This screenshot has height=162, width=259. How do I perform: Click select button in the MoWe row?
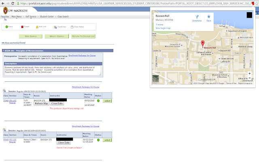coord(107,140)
